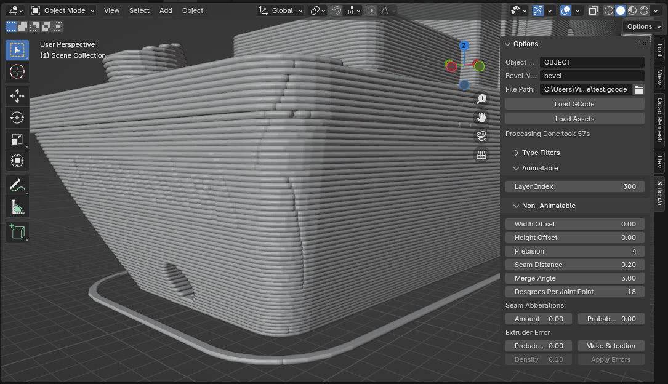Toggle camera view icon in viewport

(481, 136)
